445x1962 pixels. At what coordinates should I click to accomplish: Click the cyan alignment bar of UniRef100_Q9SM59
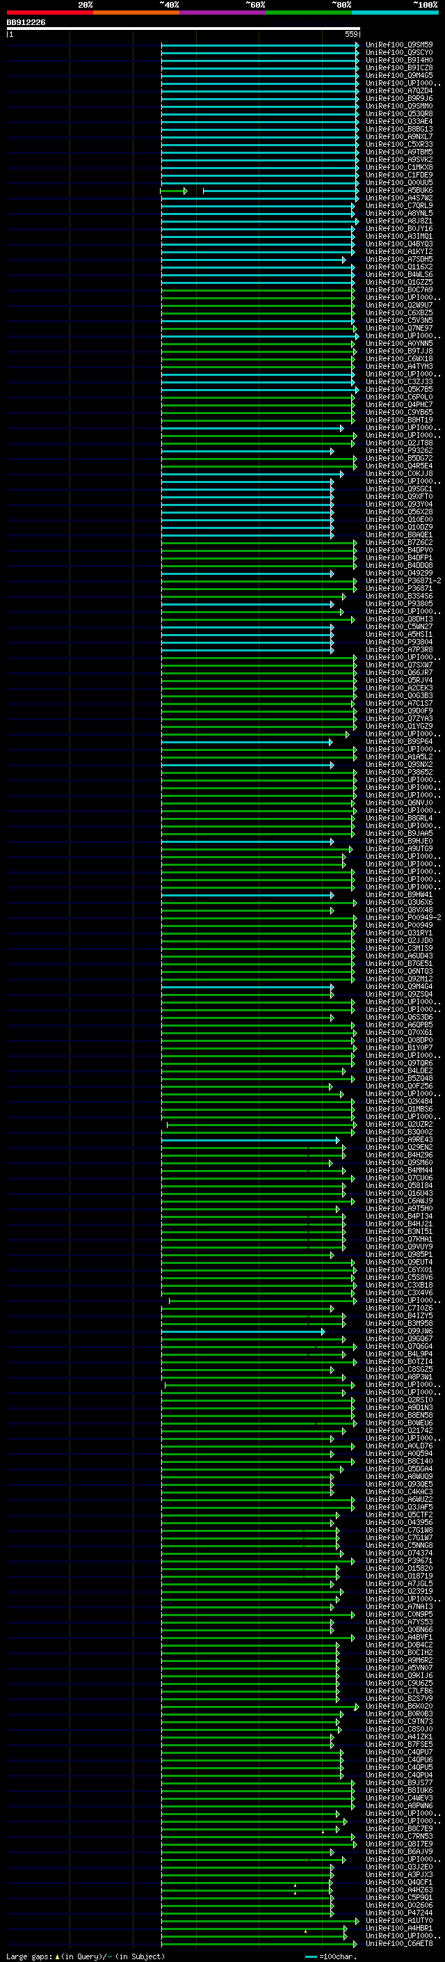click(259, 46)
